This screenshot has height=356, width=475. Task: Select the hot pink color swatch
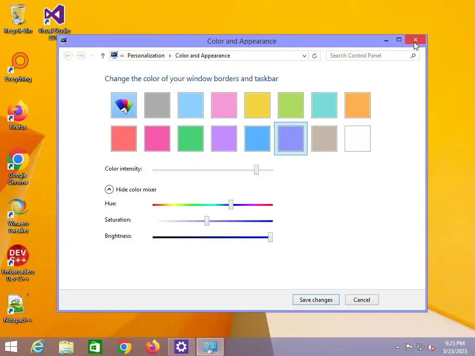point(157,138)
